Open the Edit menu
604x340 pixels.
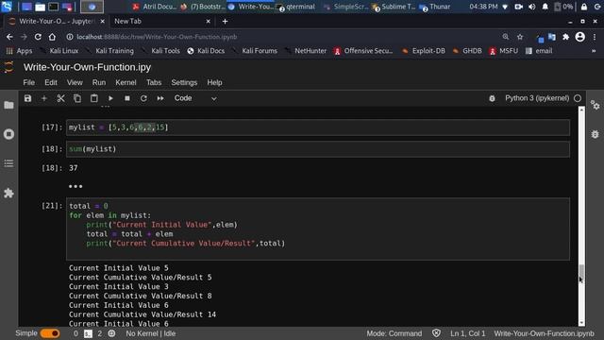coord(51,82)
